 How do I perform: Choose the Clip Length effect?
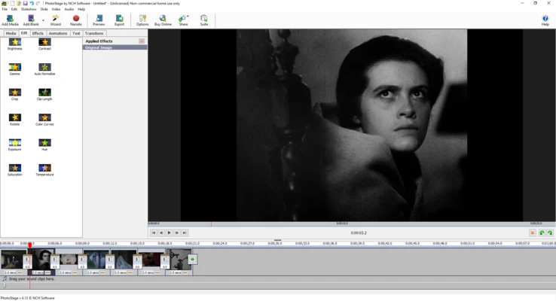44,94
